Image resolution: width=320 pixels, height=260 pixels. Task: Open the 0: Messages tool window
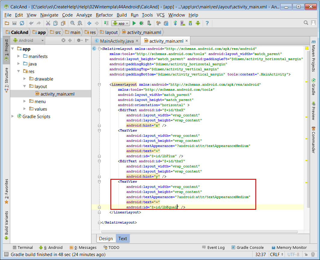click(83, 247)
